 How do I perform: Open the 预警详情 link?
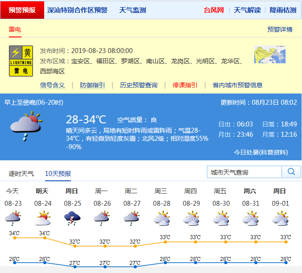[x=280, y=29]
